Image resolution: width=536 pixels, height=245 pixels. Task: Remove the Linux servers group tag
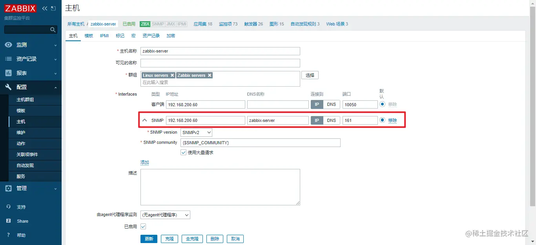[172, 75]
